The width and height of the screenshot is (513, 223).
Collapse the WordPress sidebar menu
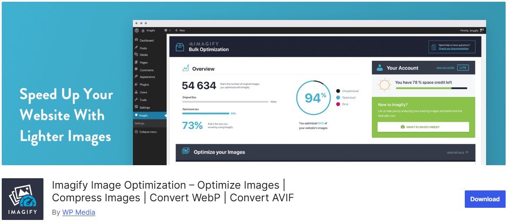point(147,132)
